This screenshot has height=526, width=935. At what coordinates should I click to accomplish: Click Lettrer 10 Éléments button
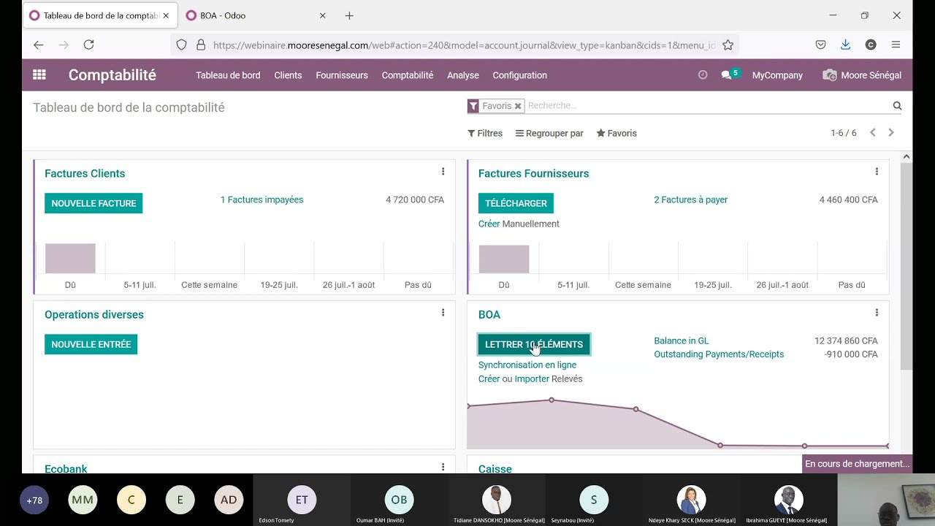(534, 344)
